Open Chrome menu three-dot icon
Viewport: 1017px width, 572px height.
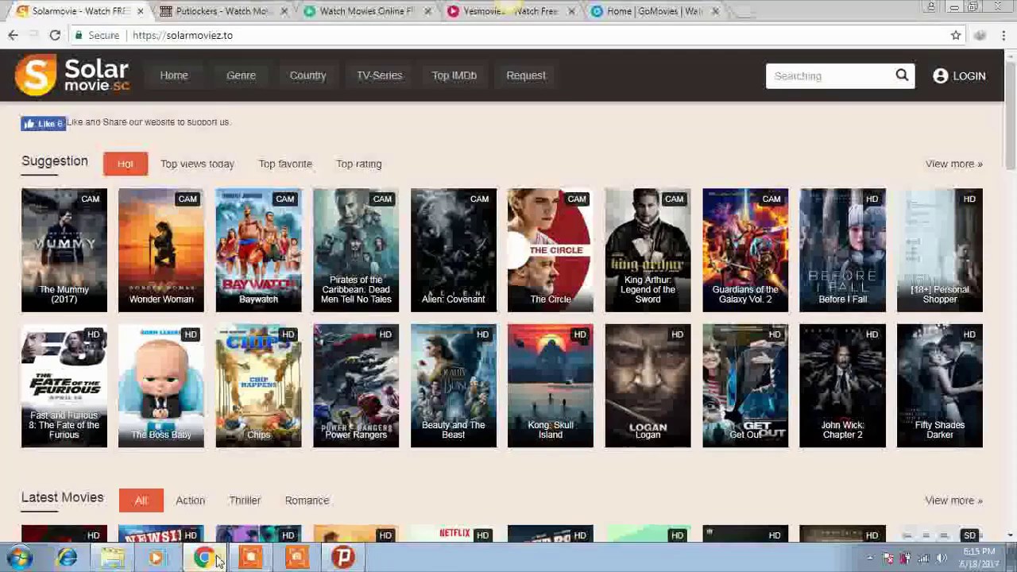1004,35
